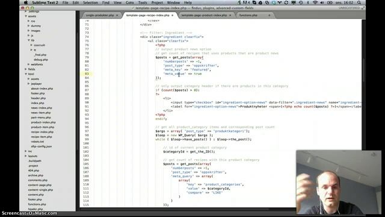Image resolution: width=385 pixels, height=217 pixels.
Task: Open the Tools menu
Action: tap(143, 2)
